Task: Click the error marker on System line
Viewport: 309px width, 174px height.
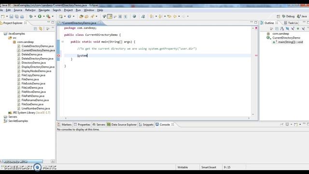Action: point(58,56)
